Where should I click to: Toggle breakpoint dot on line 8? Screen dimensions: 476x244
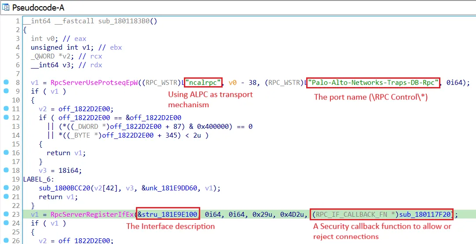pos(6,83)
